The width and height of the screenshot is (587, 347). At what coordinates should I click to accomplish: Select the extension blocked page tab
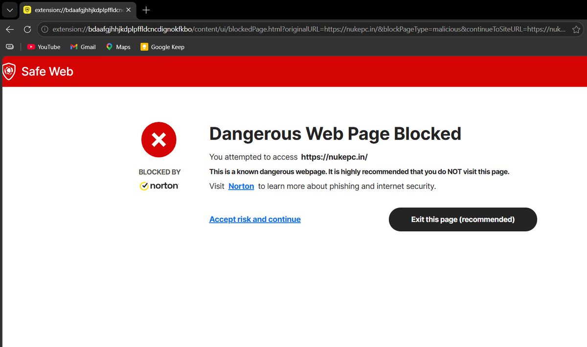pyautogui.click(x=77, y=10)
